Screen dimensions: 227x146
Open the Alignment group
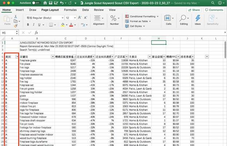(99, 20)
